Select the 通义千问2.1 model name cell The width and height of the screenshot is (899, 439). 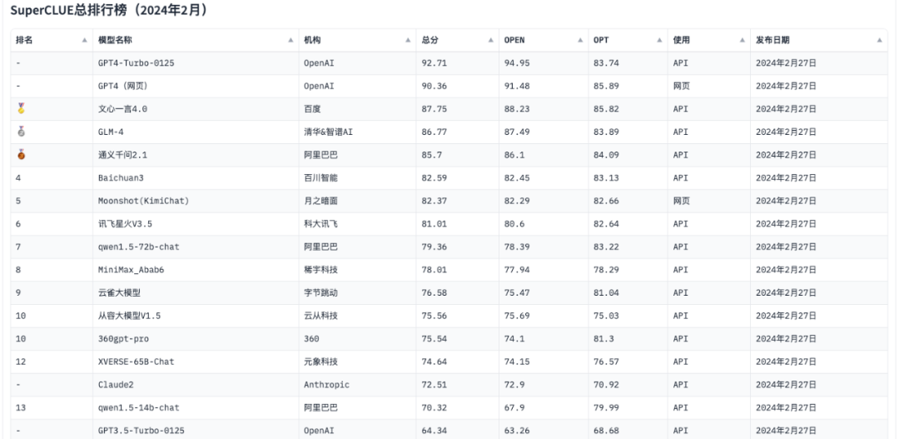[x=196, y=155]
